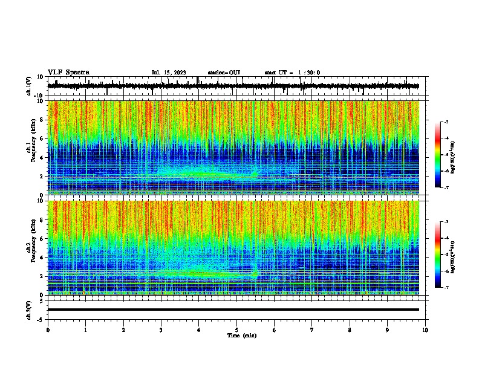Click the -3 label on ch.2 color bar
This screenshot has width=479, height=370.
pos(446,222)
